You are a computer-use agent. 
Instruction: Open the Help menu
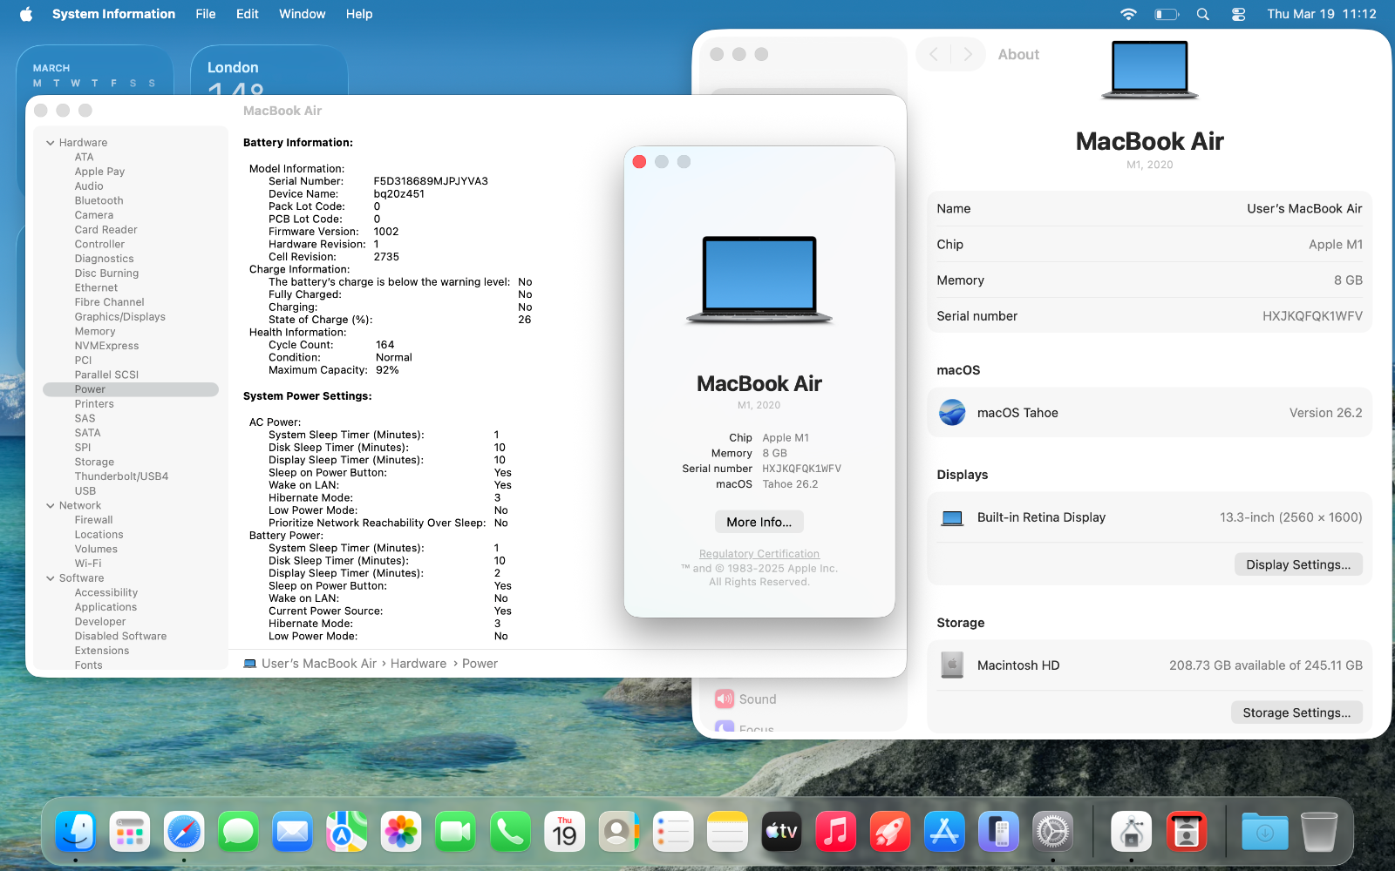coord(359,14)
